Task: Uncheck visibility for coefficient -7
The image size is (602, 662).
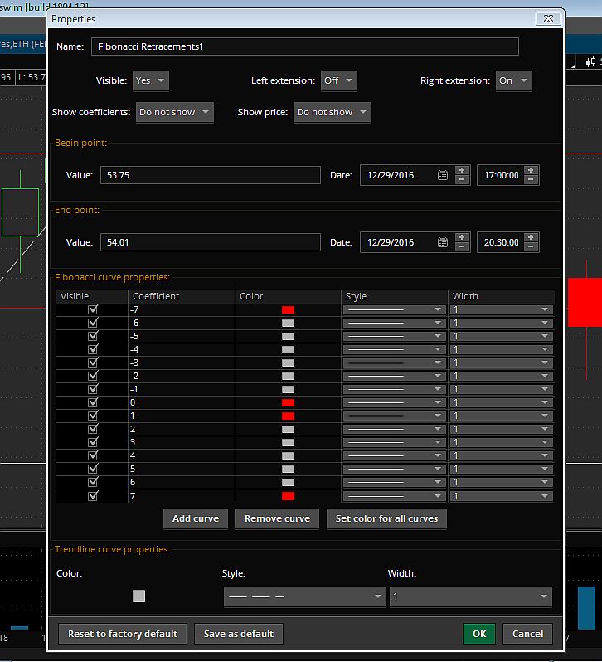Action: tap(93, 309)
